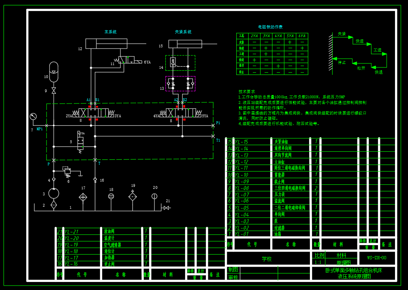
Task: Click the clamping cylinder symbol numbered 15
Action: 185,44
